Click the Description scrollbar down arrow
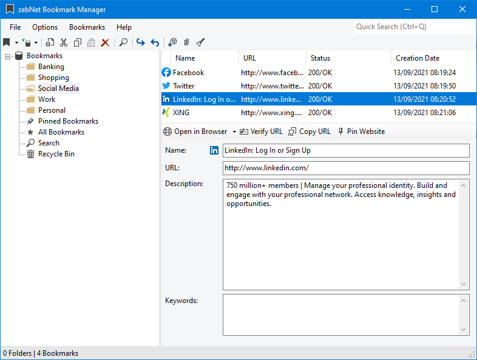Viewport: 477px width, 360px height. coord(464,284)
